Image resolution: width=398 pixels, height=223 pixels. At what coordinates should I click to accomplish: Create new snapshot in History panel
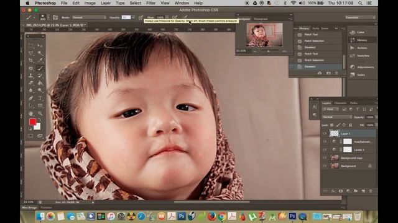pos(328,73)
